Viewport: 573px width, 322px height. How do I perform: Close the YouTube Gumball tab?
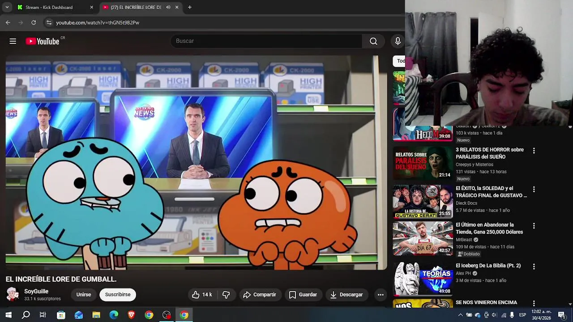(177, 7)
